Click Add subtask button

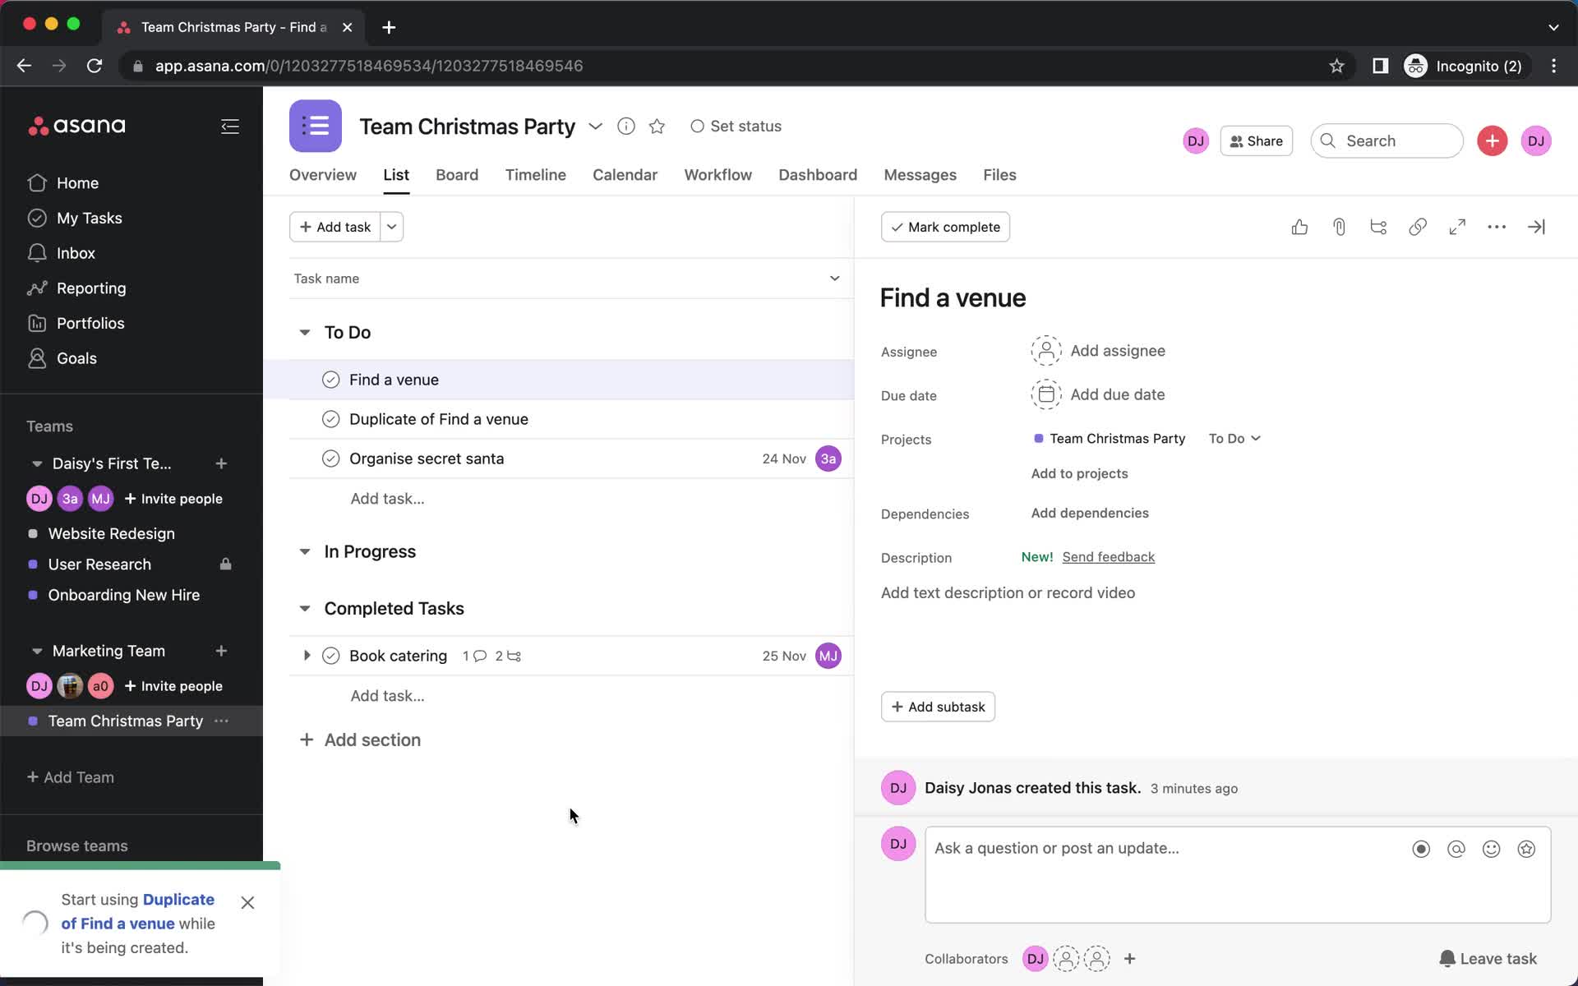point(936,706)
